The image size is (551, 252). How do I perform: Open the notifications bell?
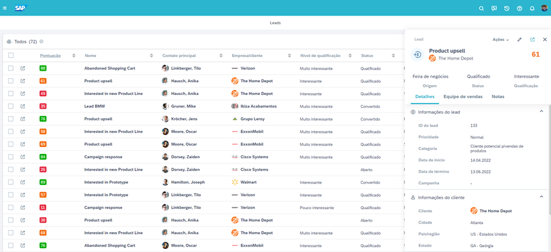[x=532, y=9]
